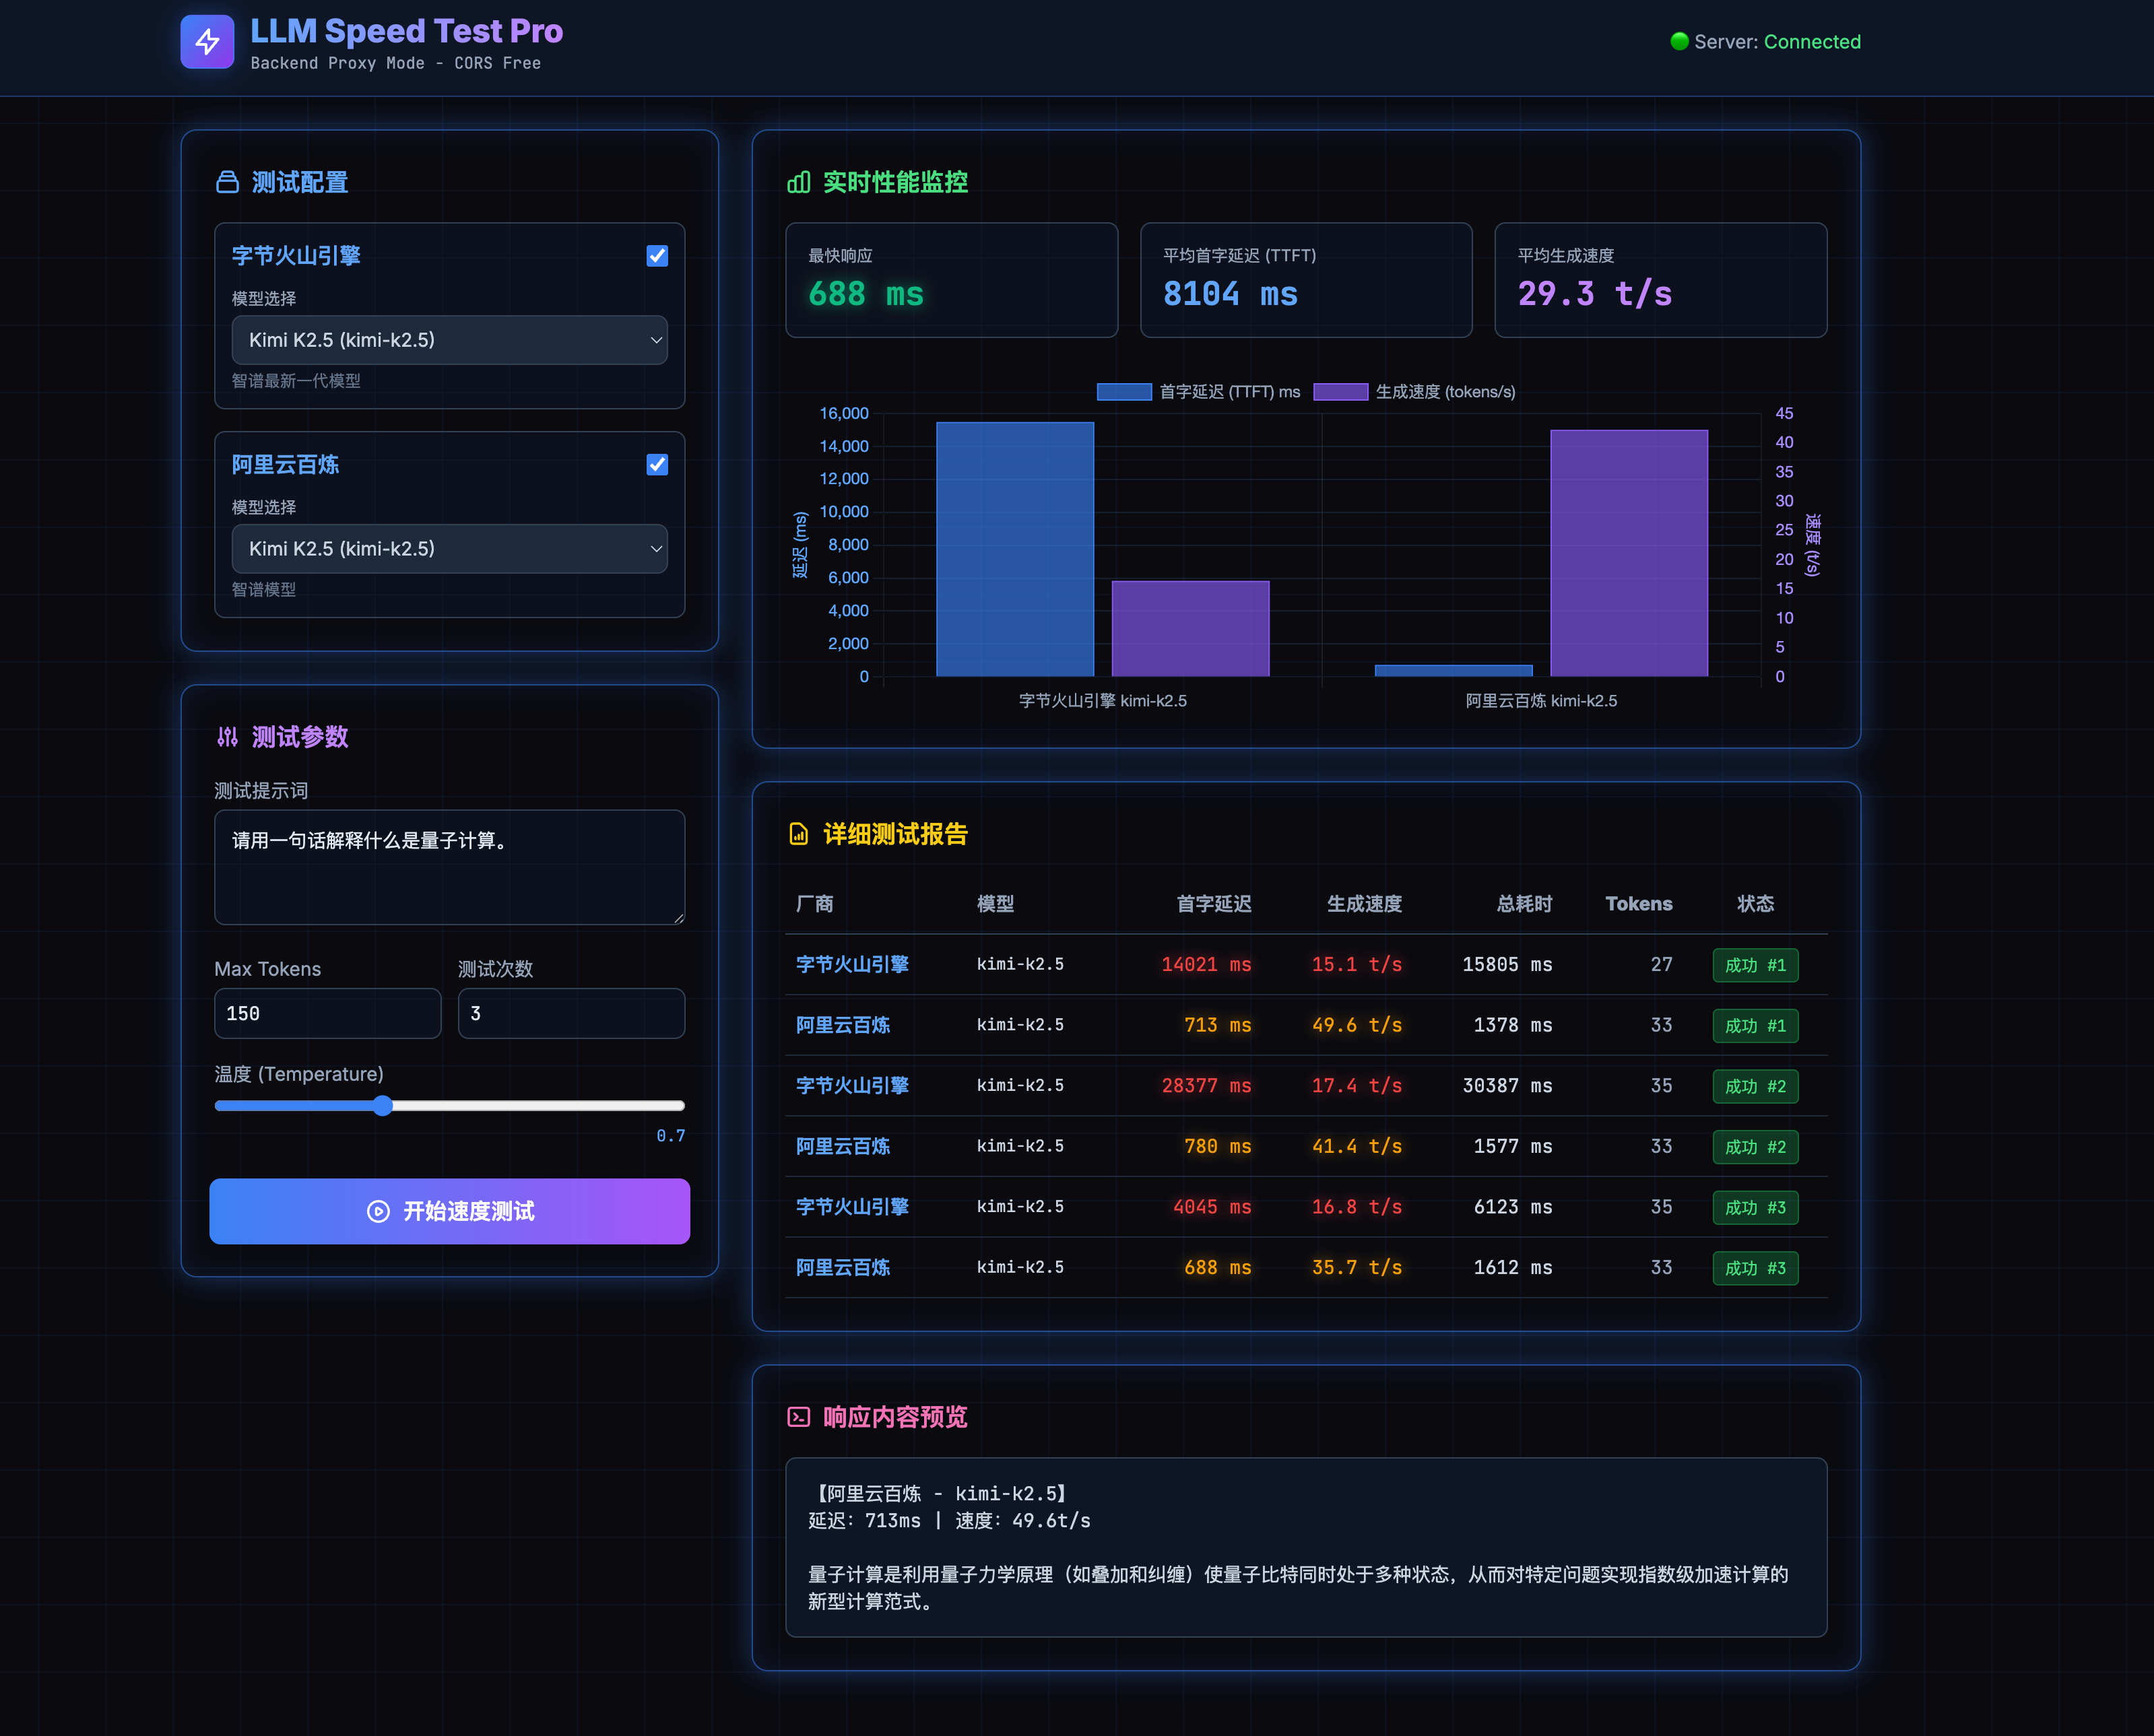Click the 0.7 temperature value label
Viewport: 2154px width, 1736px height.
point(671,1136)
